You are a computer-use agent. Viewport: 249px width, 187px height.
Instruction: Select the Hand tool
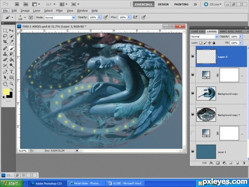click(x=5, y=84)
